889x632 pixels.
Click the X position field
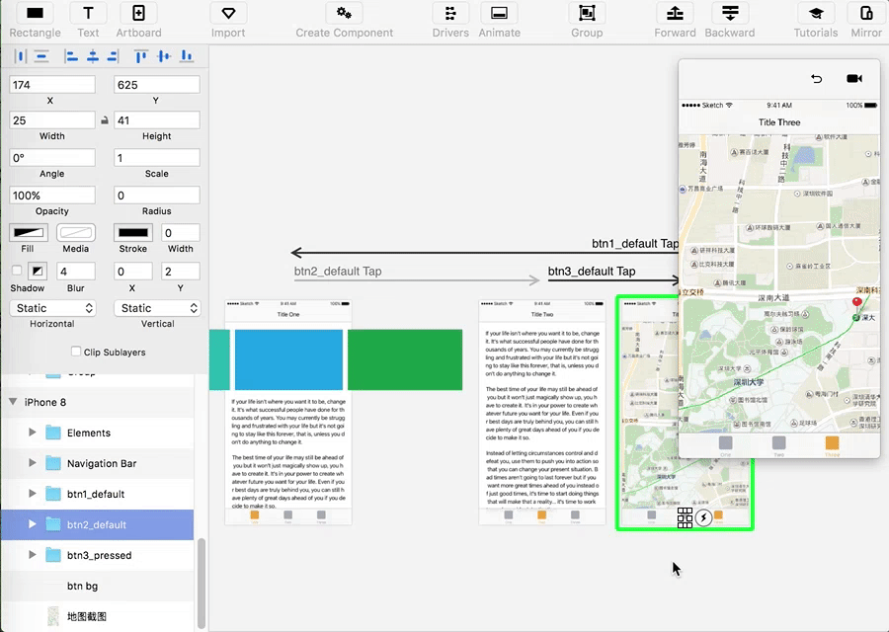click(x=52, y=85)
